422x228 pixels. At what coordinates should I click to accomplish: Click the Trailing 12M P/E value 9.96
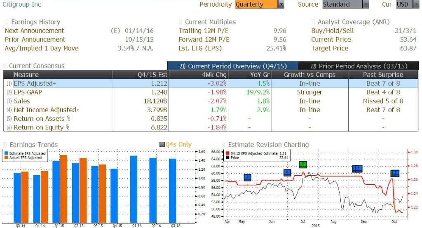(280, 31)
